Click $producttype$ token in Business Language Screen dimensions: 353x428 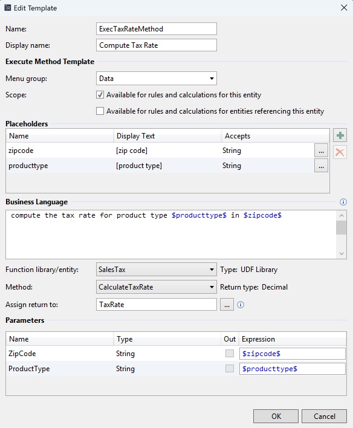click(x=199, y=215)
